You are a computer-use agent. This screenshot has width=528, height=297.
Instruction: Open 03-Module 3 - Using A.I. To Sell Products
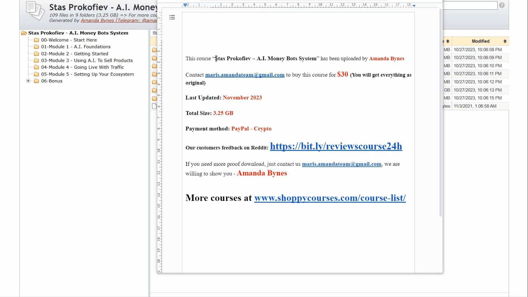(87, 61)
